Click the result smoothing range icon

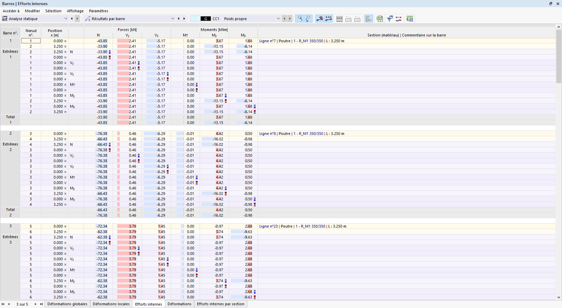[x=398, y=19]
